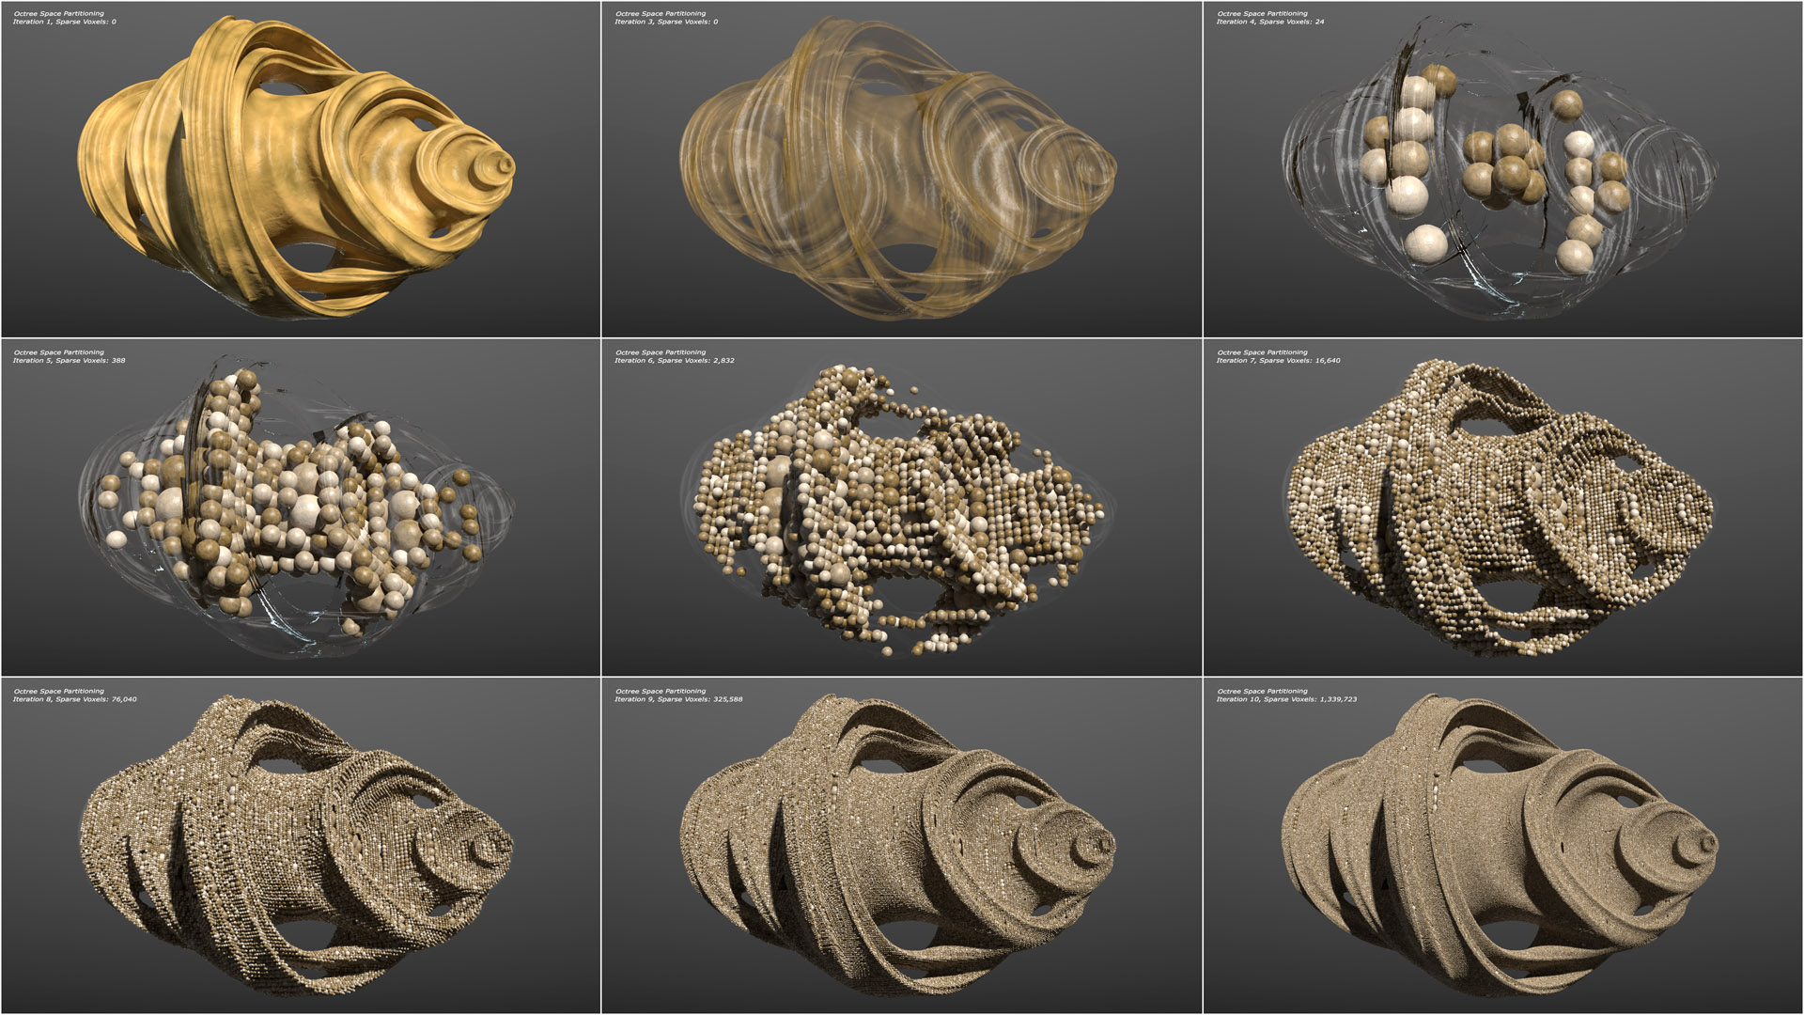Image resolution: width=1804 pixels, height=1015 pixels.
Task: Select the 'Sparse Voxels: 2,832' caption
Action: pos(695,361)
